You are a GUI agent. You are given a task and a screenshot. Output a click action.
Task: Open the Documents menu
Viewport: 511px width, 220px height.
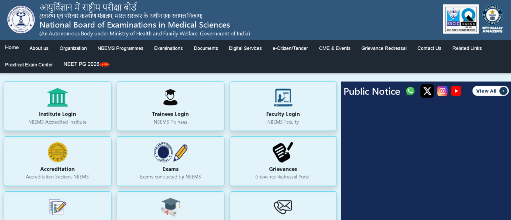(206, 48)
